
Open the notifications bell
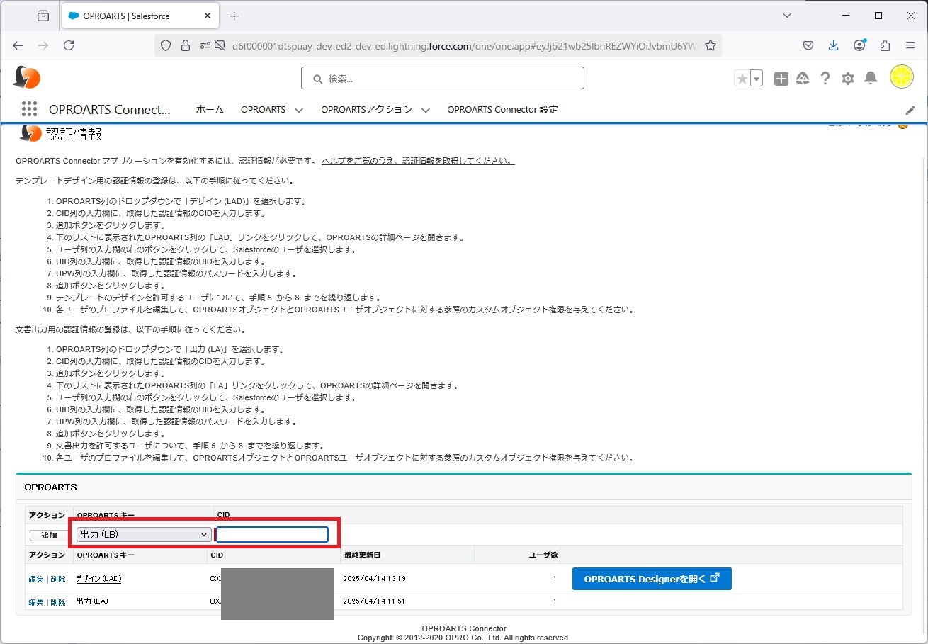(871, 79)
